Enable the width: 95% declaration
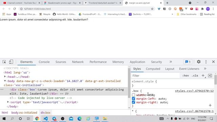The image size is (217, 122). point(133,95)
